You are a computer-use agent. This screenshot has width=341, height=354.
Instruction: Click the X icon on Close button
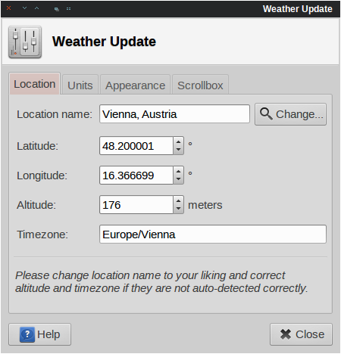point(286,334)
